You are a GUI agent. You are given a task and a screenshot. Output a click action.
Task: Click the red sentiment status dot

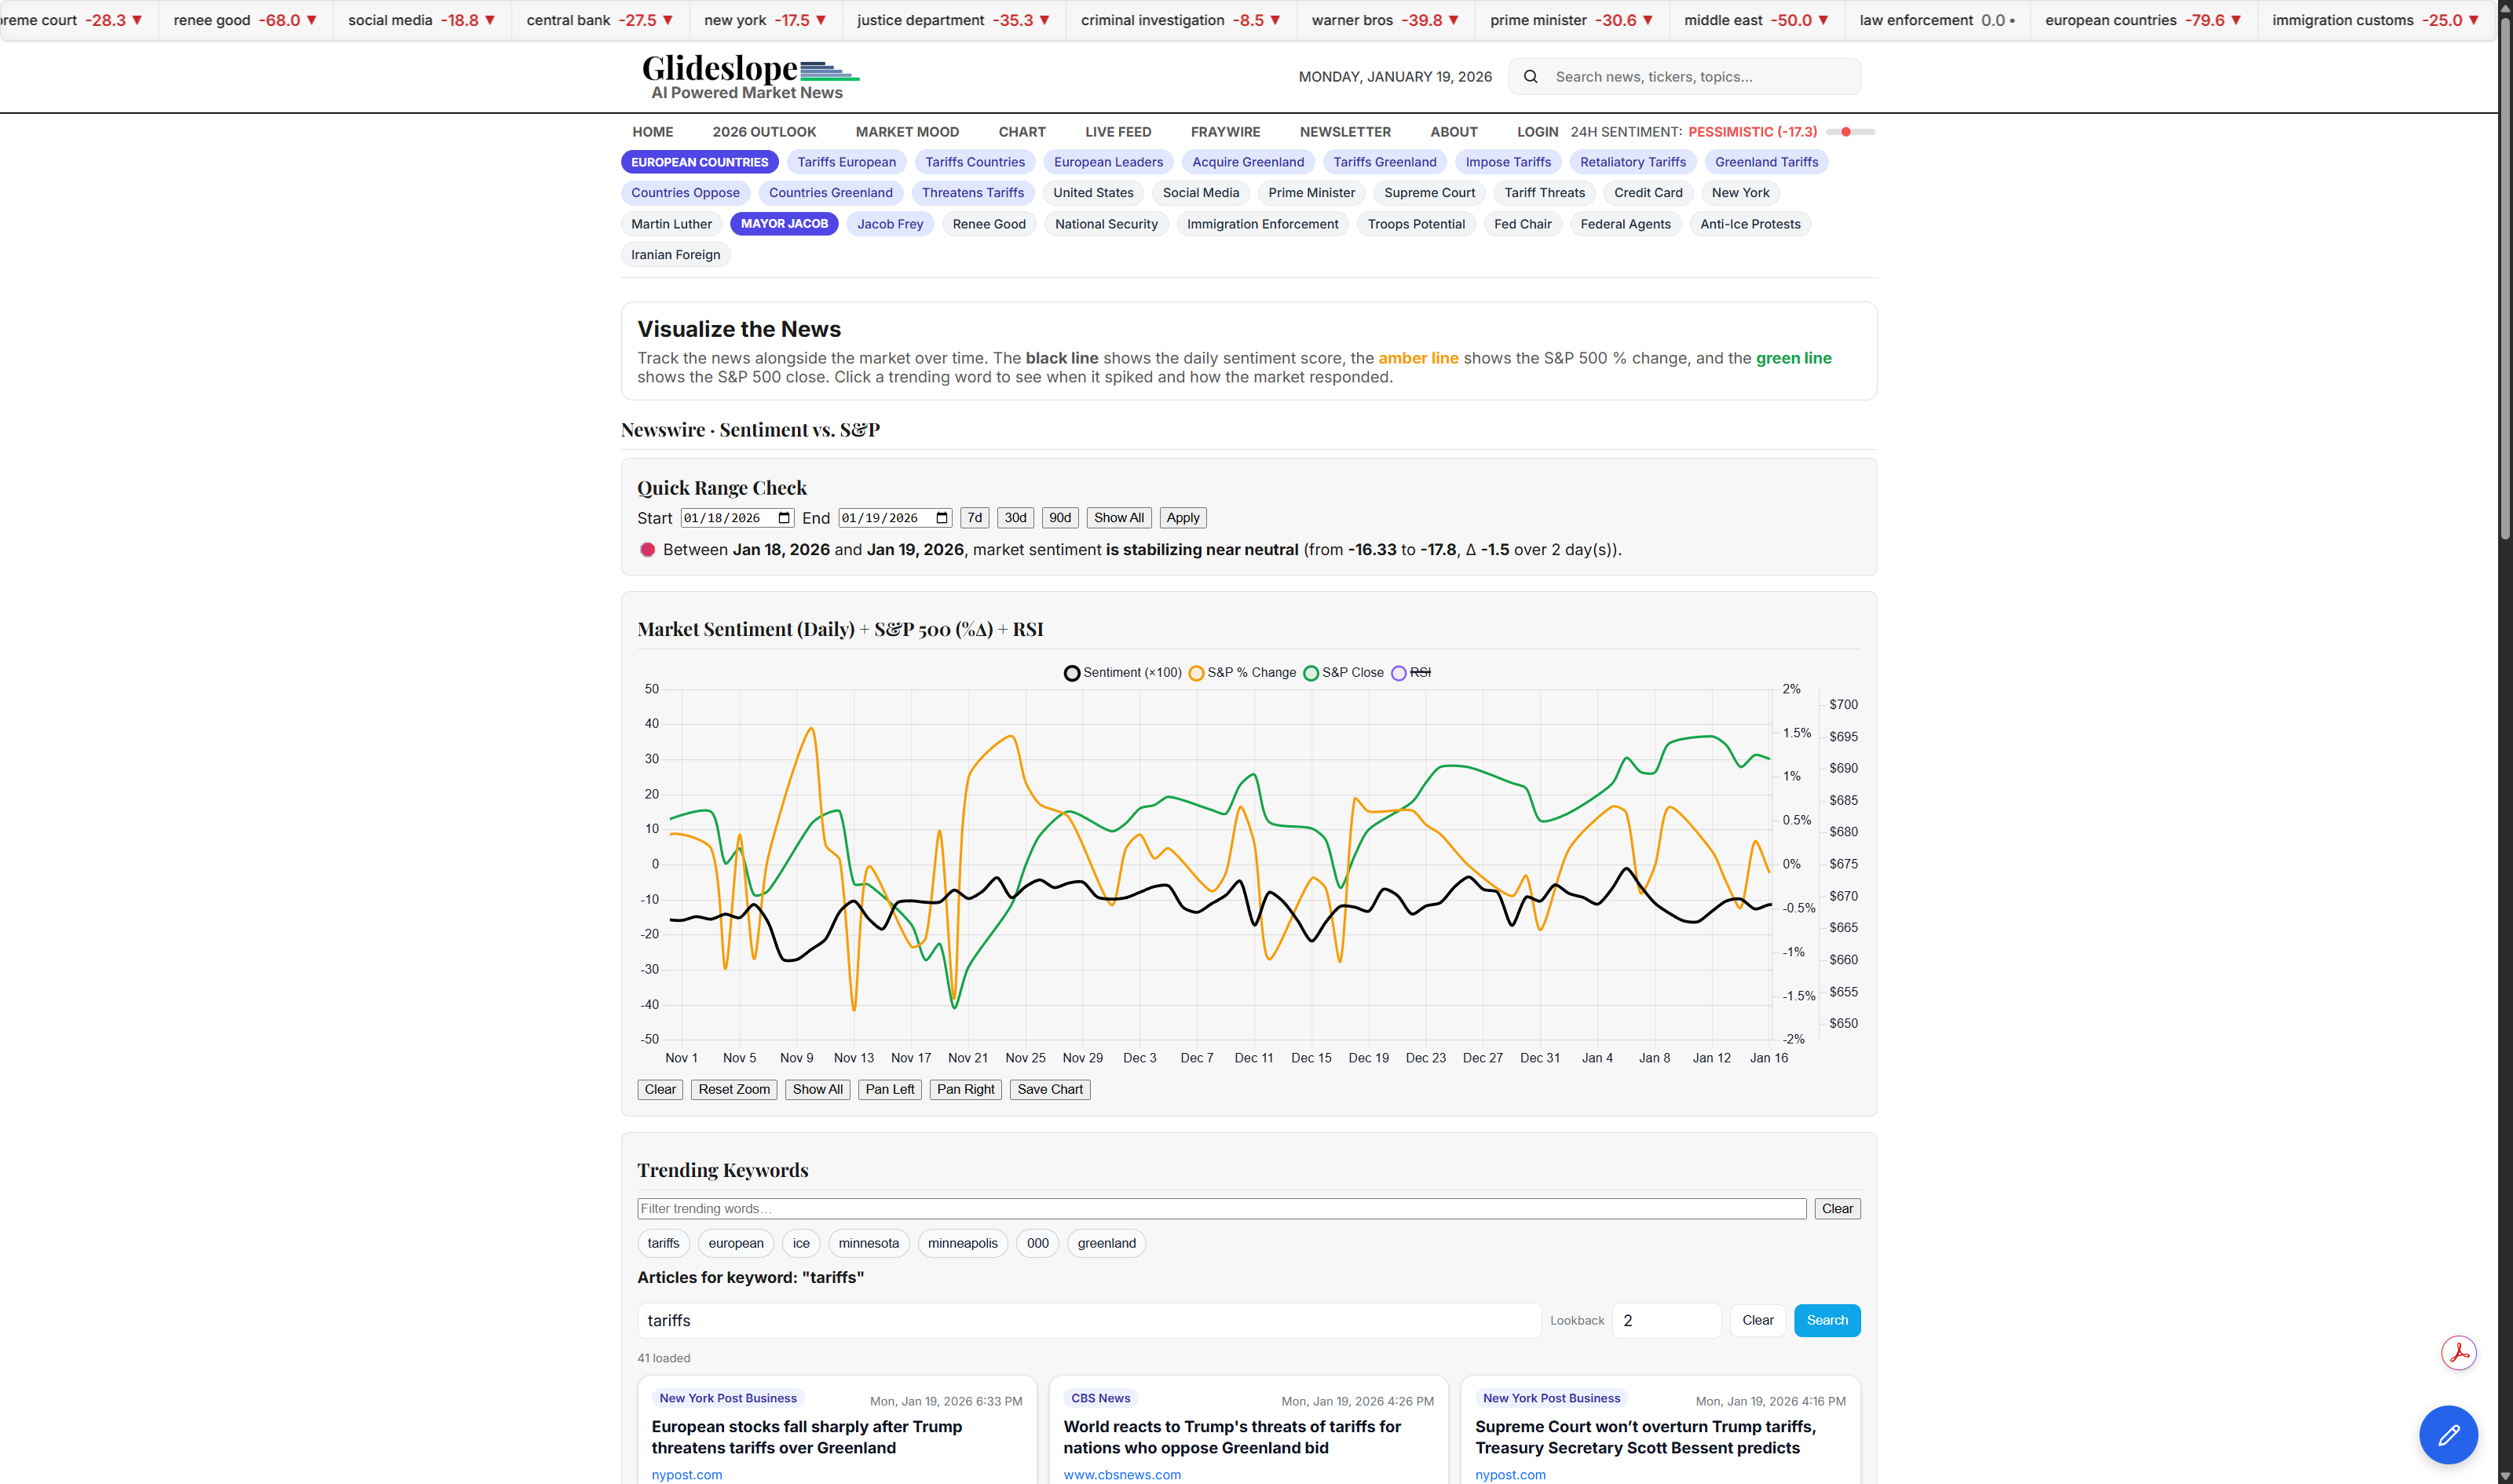(x=647, y=550)
